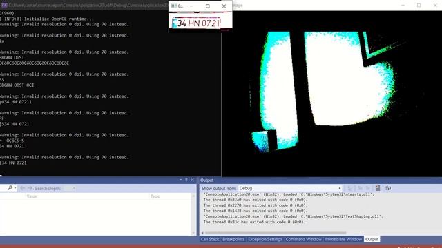442x248 pixels.
Task: Open the window position dropdown of left panel
Action: 181,180
